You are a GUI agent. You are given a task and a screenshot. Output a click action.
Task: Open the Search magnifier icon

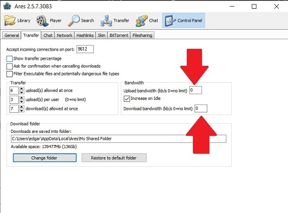[74, 20]
